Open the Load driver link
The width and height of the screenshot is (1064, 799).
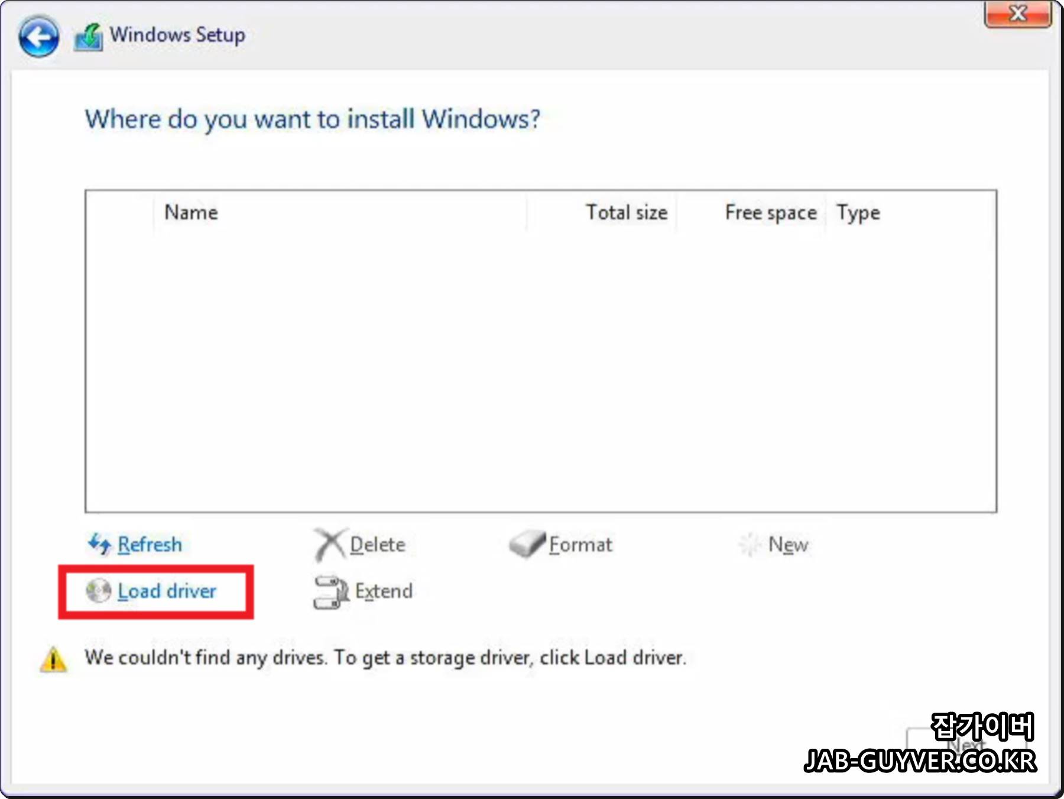point(167,591)
